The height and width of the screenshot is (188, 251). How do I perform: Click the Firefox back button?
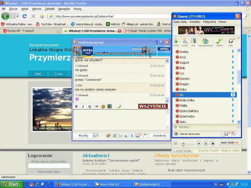[6, 16]
